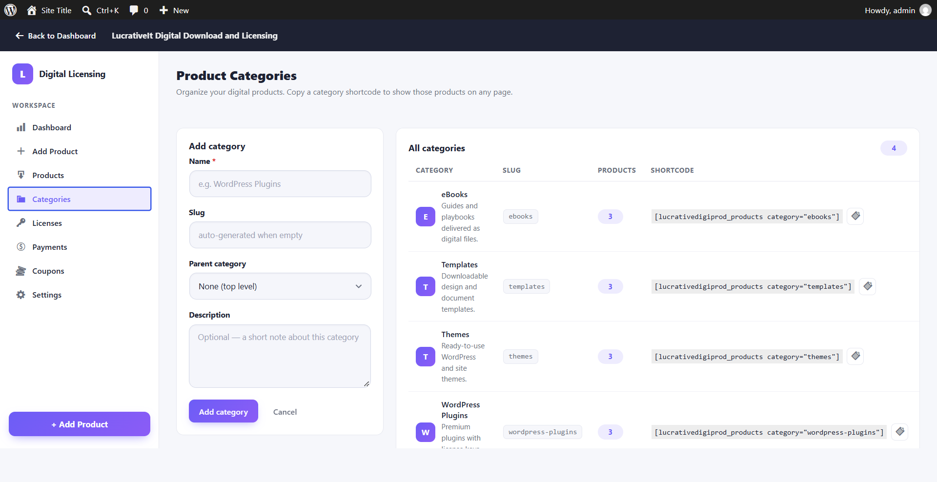The image size is (937, 482).
Task: Click the templates slug tag
Action: 527,286
